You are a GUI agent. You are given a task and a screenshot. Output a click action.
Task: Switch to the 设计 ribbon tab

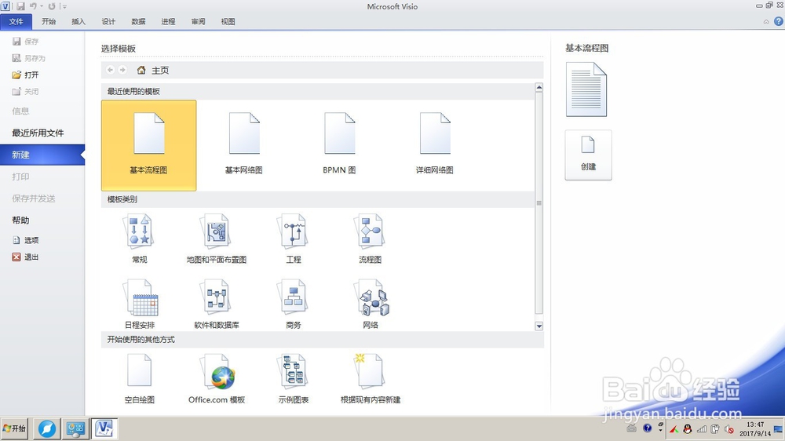tap(108, 21)
